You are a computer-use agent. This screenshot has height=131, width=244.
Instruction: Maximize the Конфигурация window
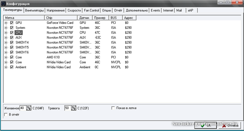(228, 2)
